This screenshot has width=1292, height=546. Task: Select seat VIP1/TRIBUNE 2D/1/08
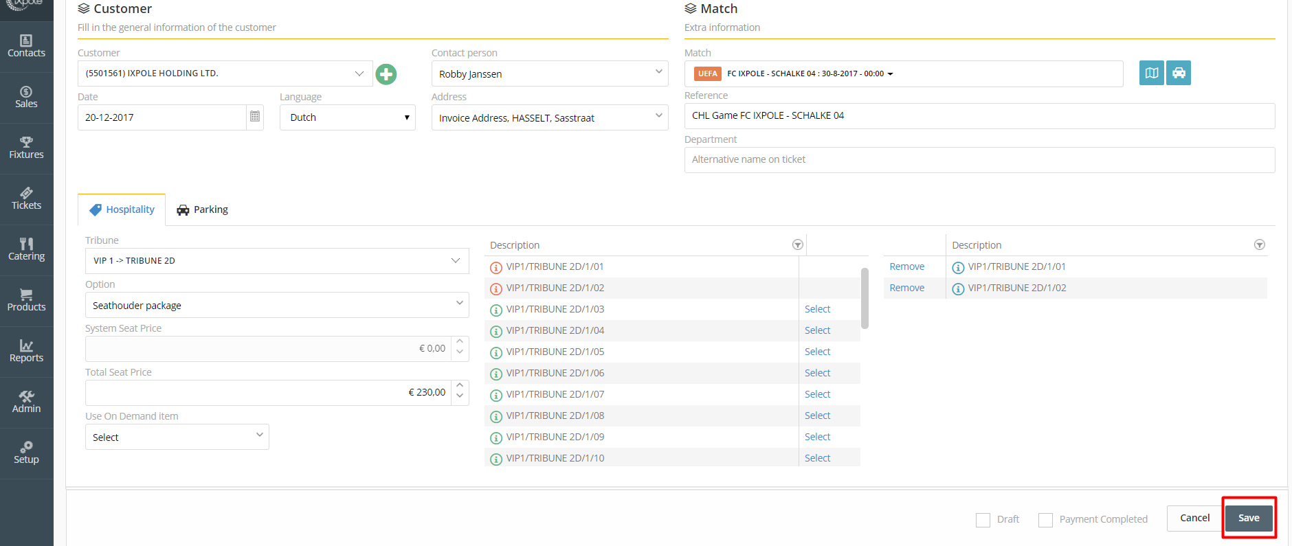point(817,416)
